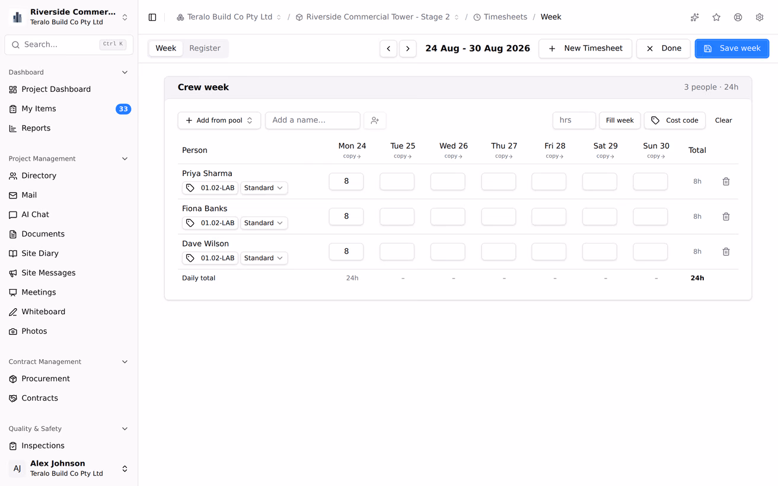Delete Fiona Banks' row
778x486 pixels.
[726, 216]
